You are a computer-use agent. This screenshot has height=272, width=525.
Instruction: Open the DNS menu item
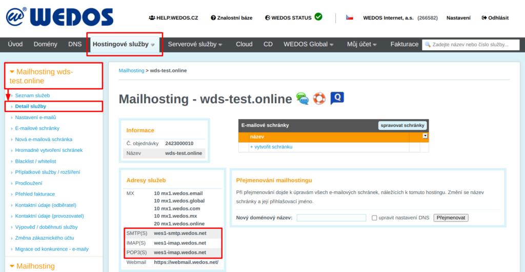pyautogui.click(x=75, y=44)
